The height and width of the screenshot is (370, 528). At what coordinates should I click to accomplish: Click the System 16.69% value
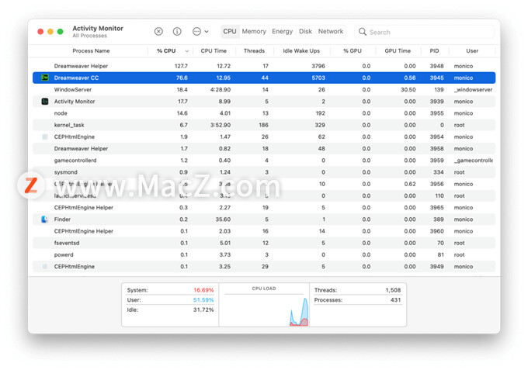pyautogui.click(x=203, y=290)
